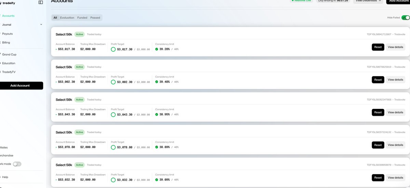Image resolution: width=410 pixels, height=188 pixels.
Task: View details for account TDFYSL50262347668
Action: point(395,112)
